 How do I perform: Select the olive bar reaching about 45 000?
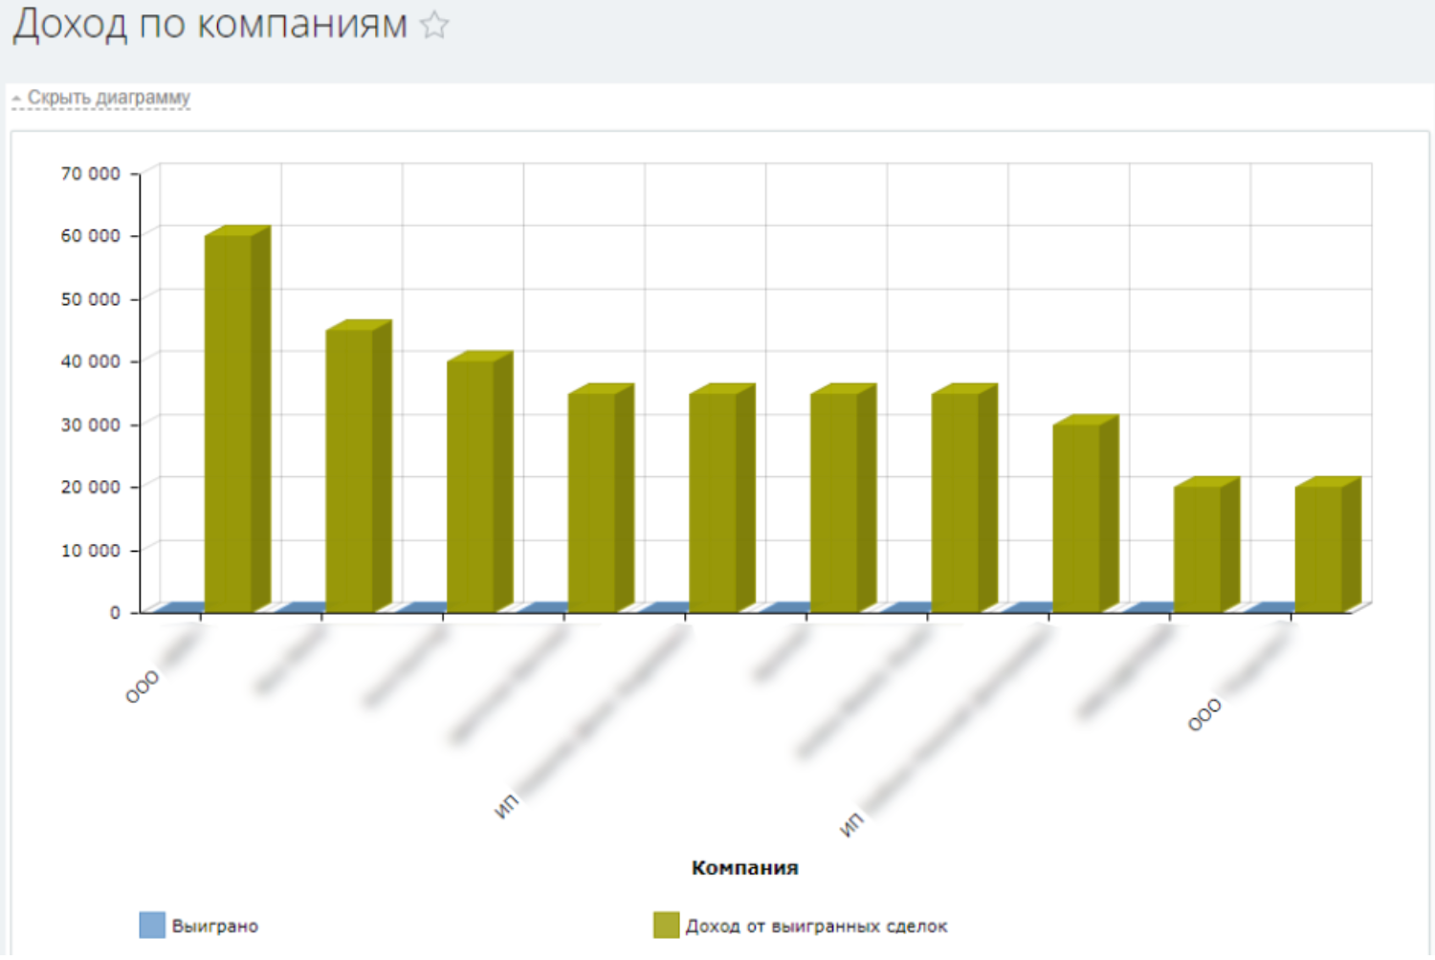(x=359, y=466)
